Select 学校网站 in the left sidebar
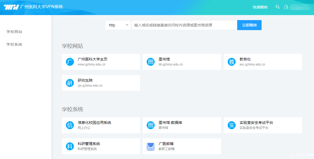 click(x=14, y=32)
